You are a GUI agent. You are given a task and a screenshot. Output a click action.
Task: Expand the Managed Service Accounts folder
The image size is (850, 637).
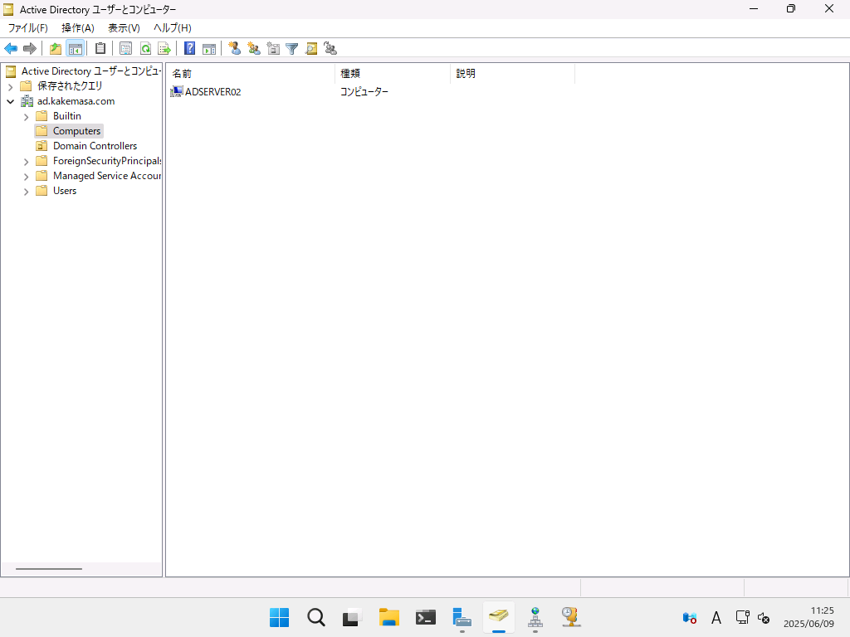tap(26, 176)
